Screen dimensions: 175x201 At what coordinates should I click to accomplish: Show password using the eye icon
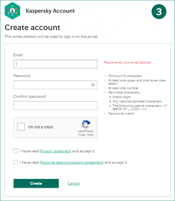click(93, 85)
